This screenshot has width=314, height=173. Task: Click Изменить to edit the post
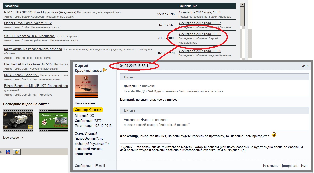(x=270, y=166)
